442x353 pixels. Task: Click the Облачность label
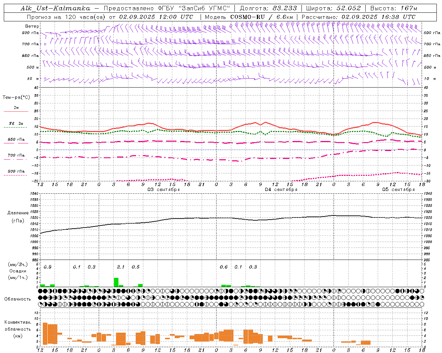18,299
